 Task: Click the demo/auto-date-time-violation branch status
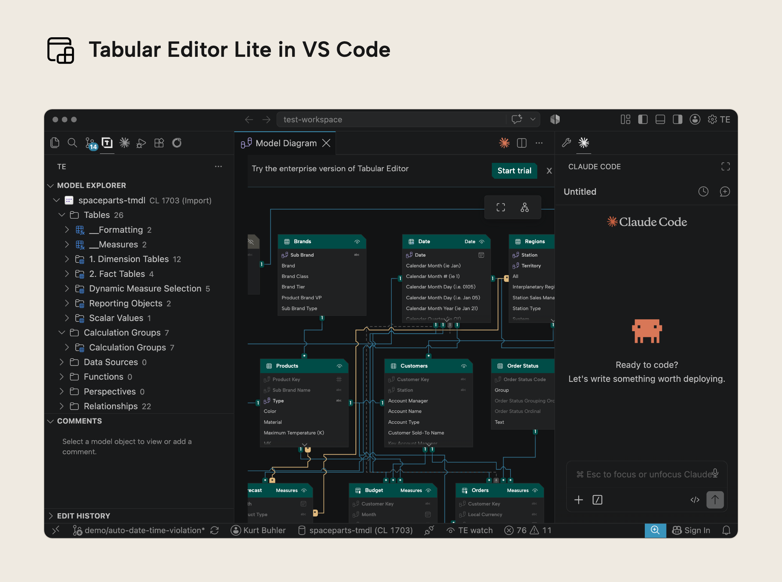click(139, 530)
